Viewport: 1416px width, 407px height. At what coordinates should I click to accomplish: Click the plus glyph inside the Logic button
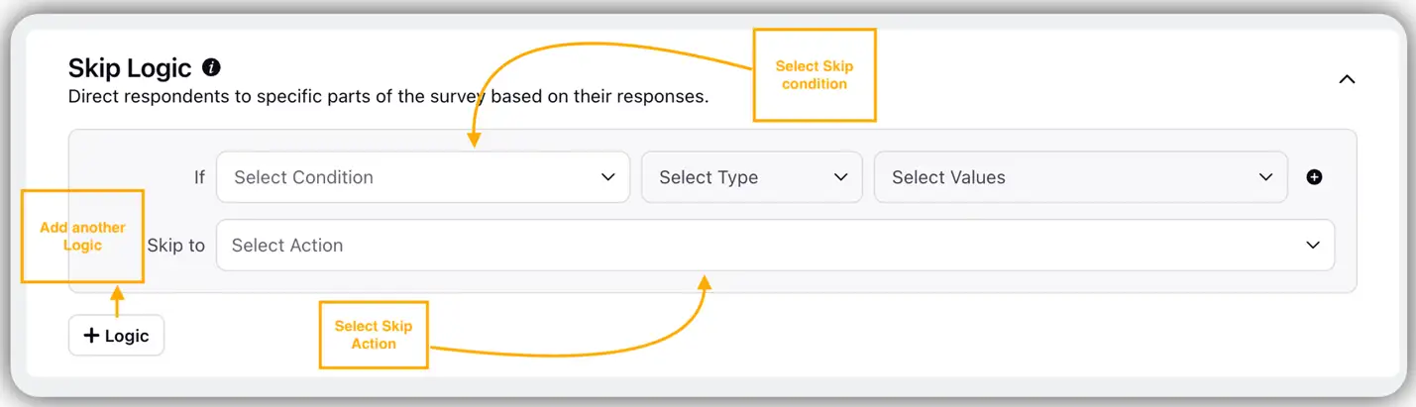pyautogui.click(x=91, y=336)
